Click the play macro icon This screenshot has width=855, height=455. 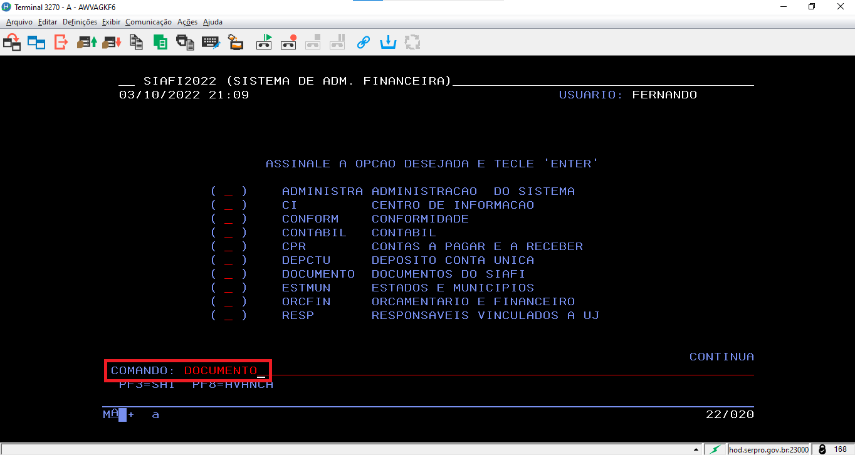pos(264,43)
